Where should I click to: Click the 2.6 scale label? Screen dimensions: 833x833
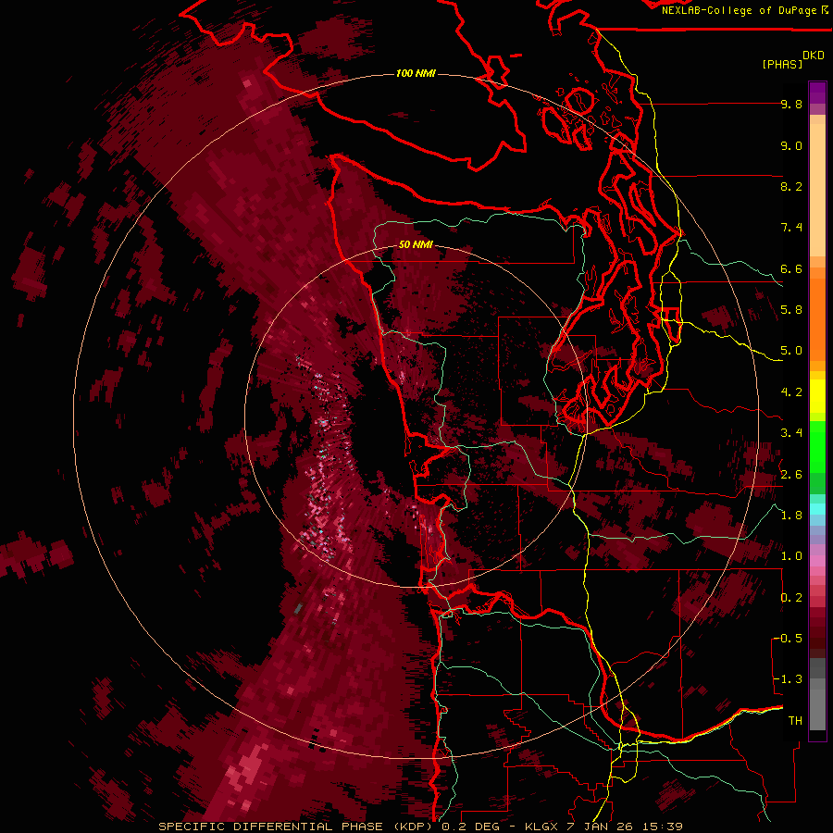pos(791,475)
